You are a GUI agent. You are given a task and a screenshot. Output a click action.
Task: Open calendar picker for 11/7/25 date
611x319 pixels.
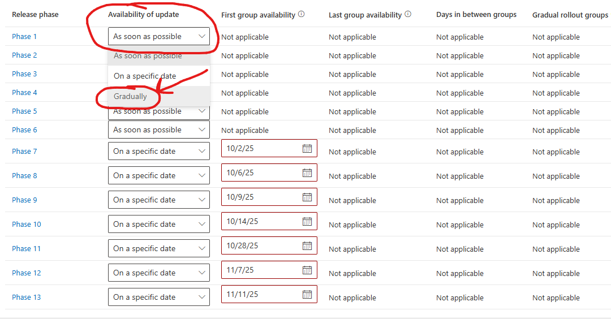click(x=307, y=270)
